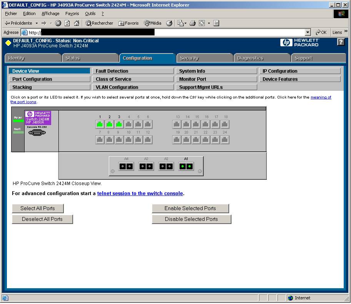Click Select All Ports button
The height and width of the screenshot is (304, 351).
[38, 209]
